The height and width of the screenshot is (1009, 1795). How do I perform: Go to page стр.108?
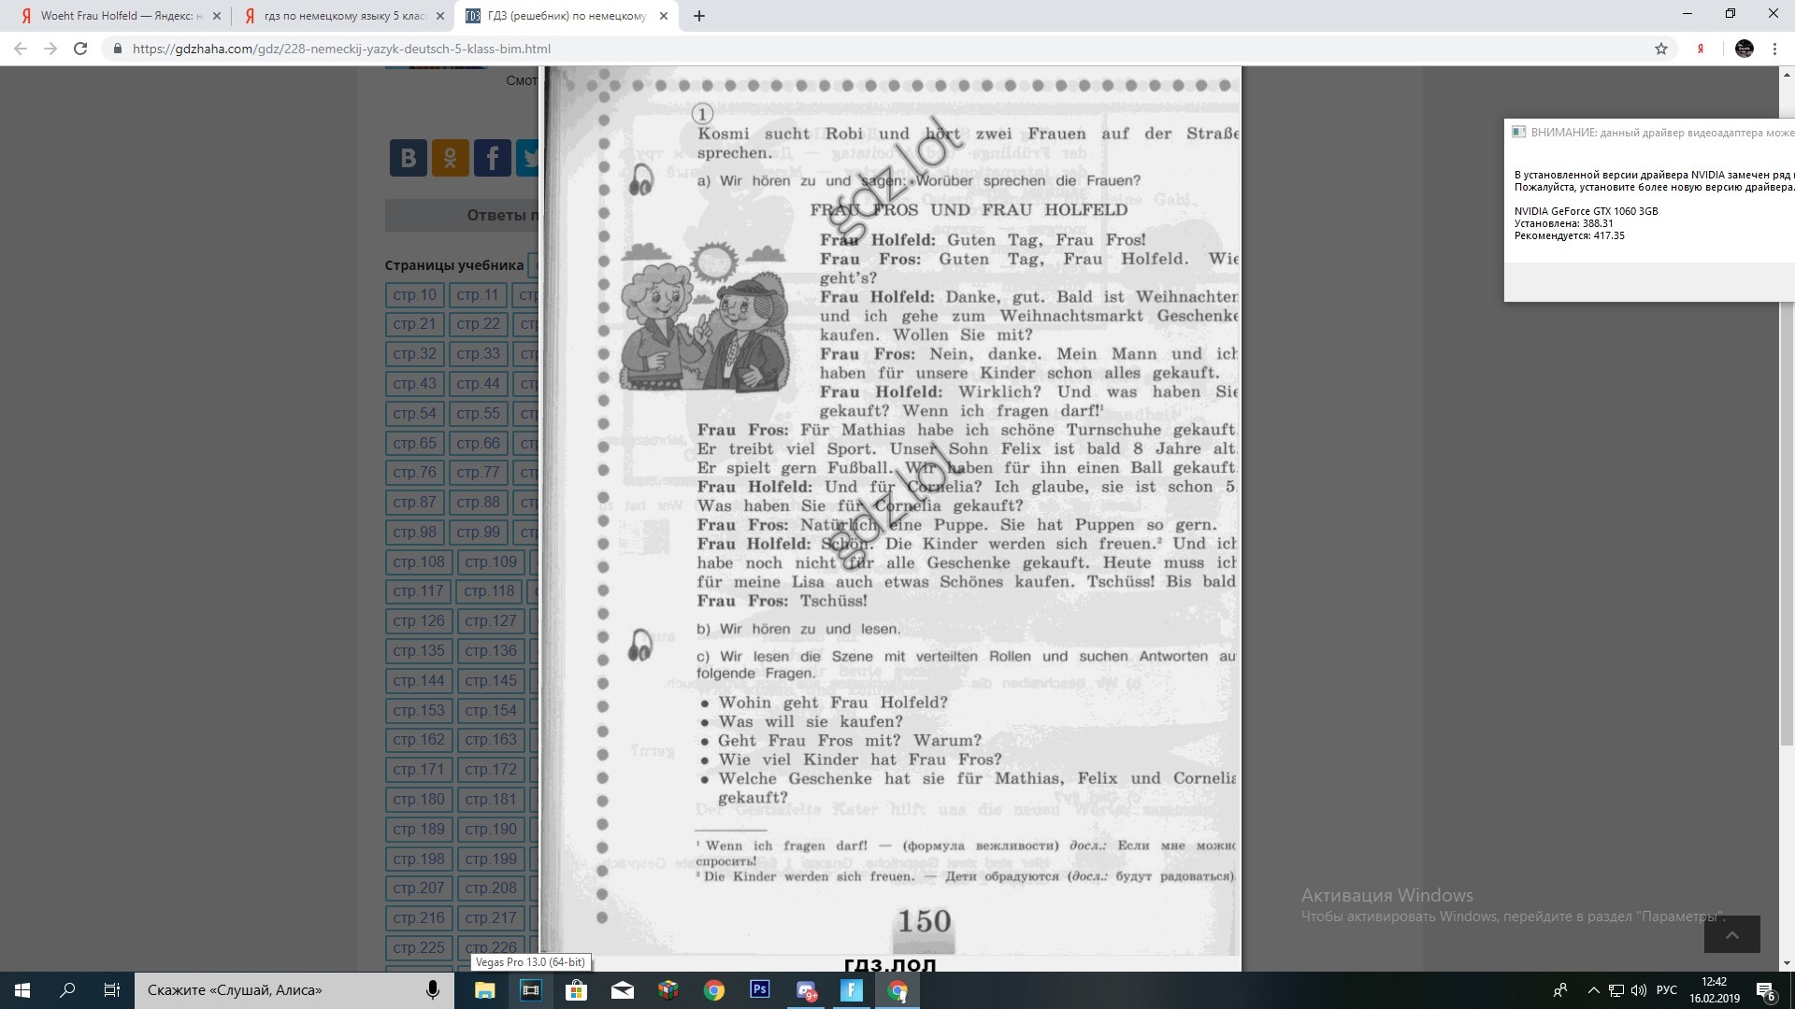(418, 561)
